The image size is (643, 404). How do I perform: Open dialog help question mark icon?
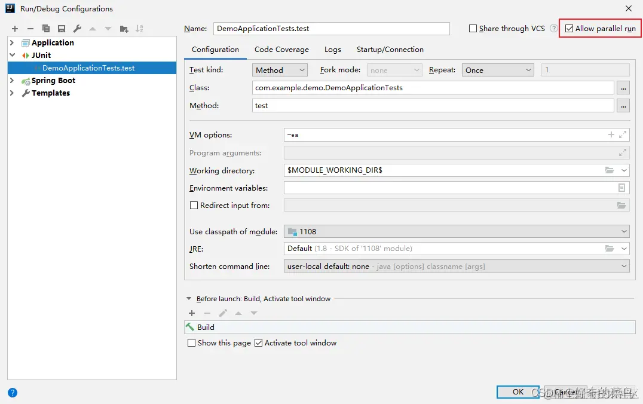[13, 393]
